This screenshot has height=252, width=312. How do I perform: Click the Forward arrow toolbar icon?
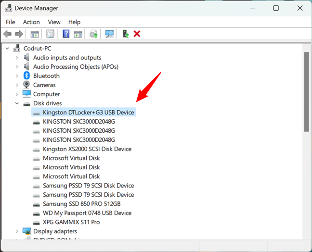point(19,34)
